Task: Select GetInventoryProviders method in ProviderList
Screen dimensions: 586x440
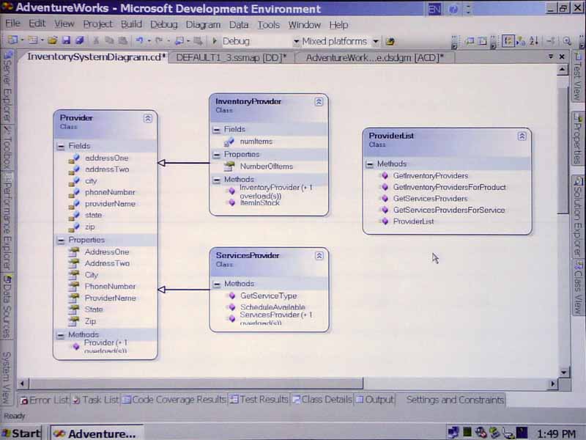Action: pyautogui.click(x=430, y=176)
